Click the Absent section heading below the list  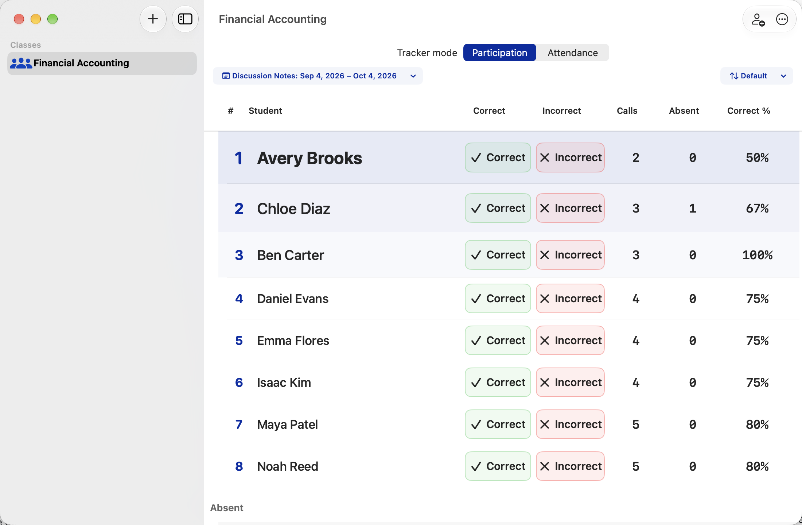tap(227, 508)
